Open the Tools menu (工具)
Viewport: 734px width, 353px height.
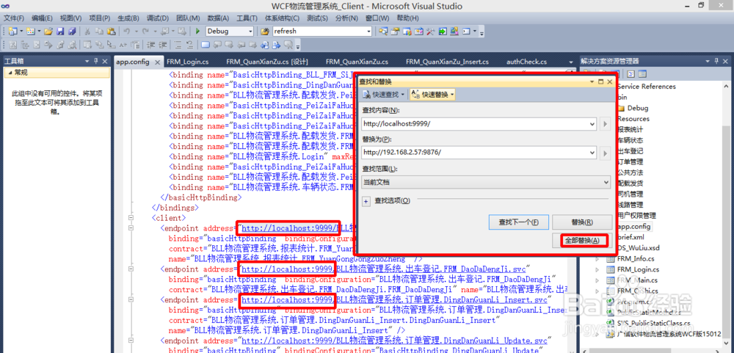coord(247,18)
